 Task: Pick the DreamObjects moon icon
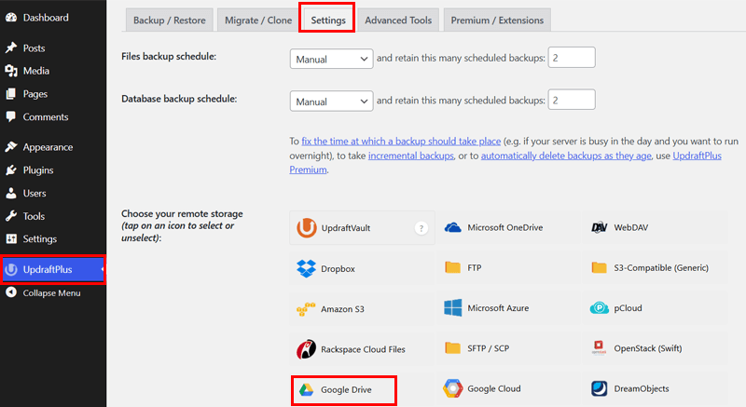click(599, 388)
